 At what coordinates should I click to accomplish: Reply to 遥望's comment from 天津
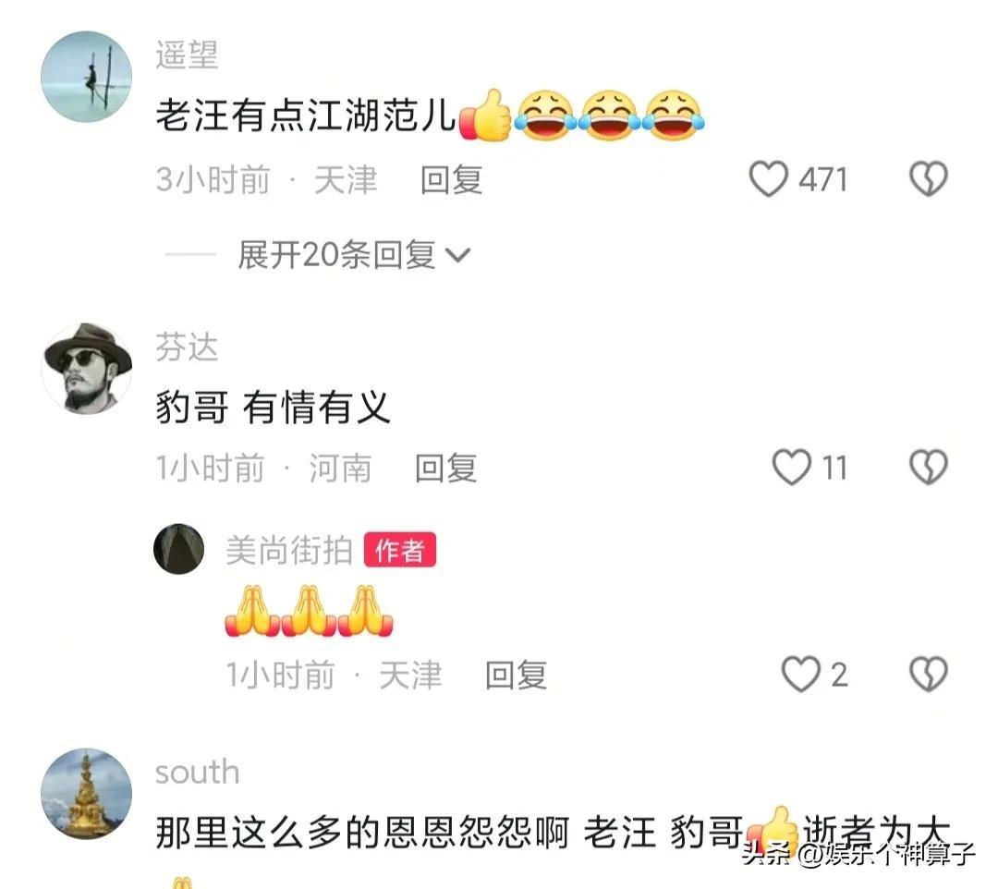(451, 179)
